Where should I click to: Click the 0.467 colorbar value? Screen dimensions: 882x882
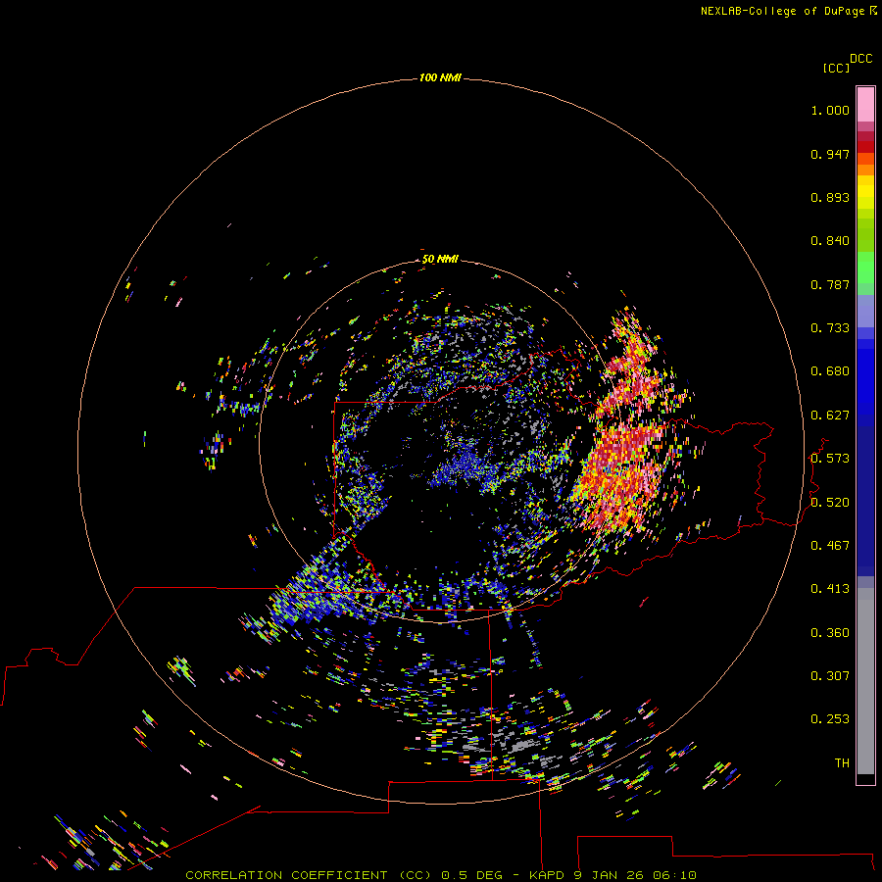[x=830, y=546]
